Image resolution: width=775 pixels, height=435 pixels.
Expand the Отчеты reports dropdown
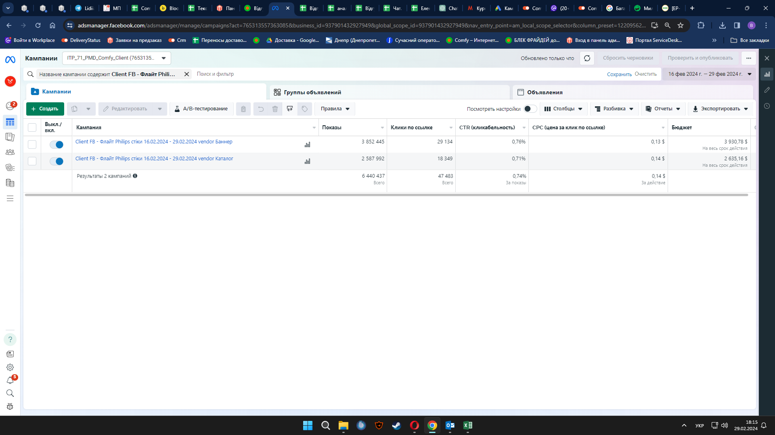click(663, 109)
